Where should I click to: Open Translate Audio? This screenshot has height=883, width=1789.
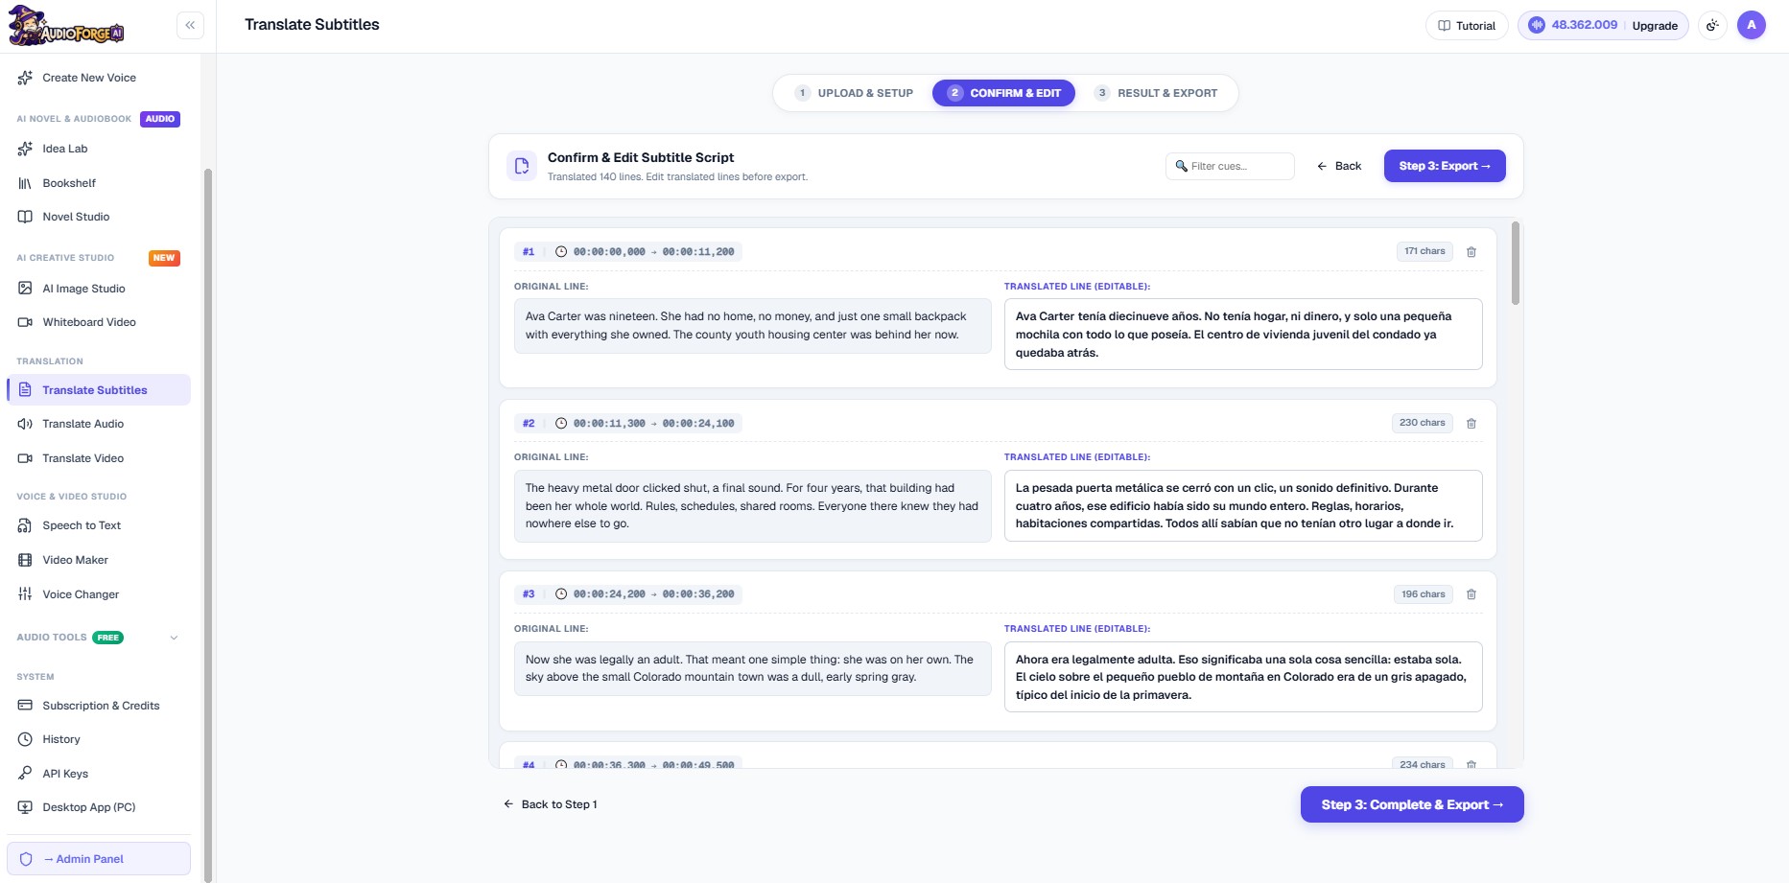(99, 424)
